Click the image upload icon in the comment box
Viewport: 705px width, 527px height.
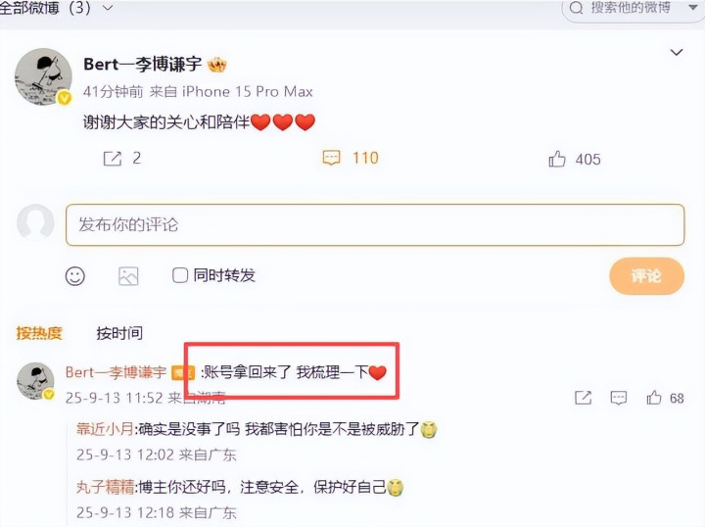(128, 276)
